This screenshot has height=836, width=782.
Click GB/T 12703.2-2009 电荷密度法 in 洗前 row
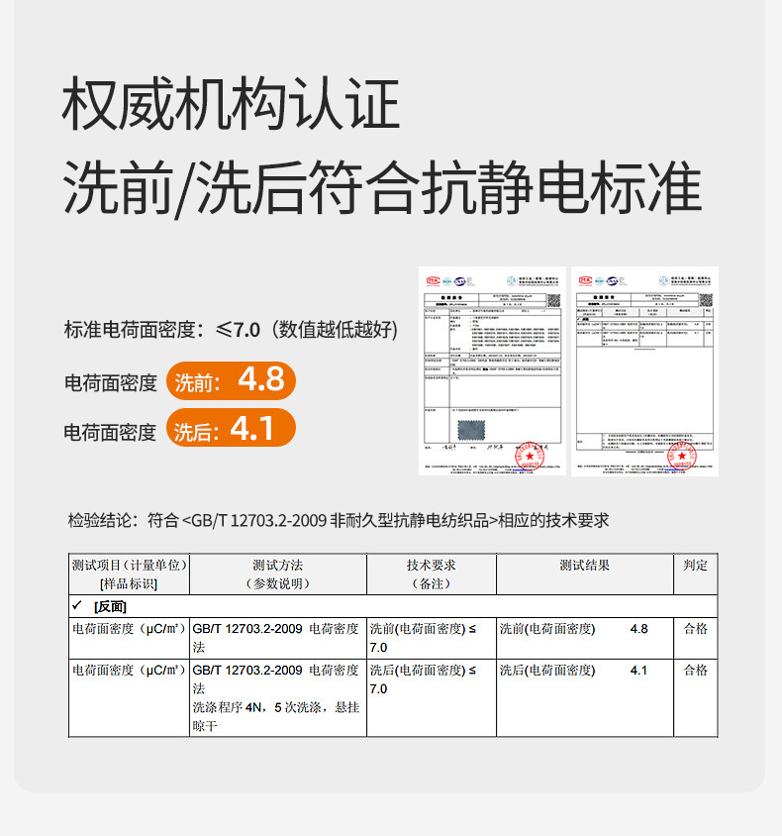click(x=276, y=638)
